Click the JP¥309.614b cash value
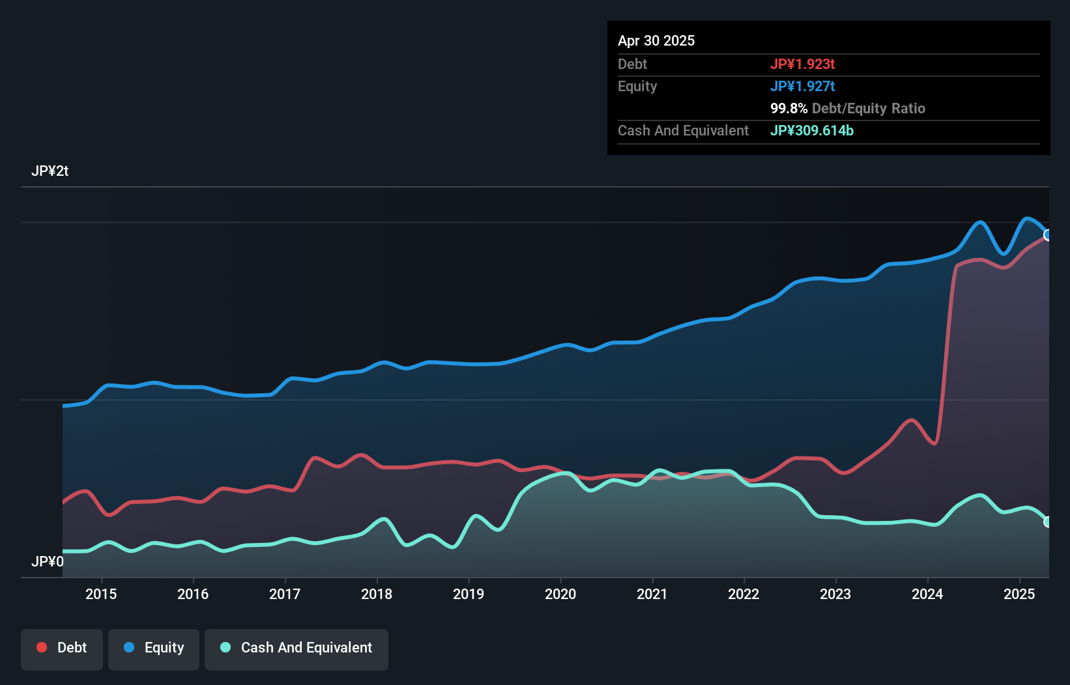The height and width of the screenshot is (685, 1070). [x=812, y=130]
